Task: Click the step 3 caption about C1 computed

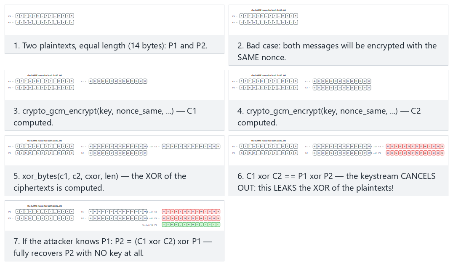Action: [x=105, y=117]
